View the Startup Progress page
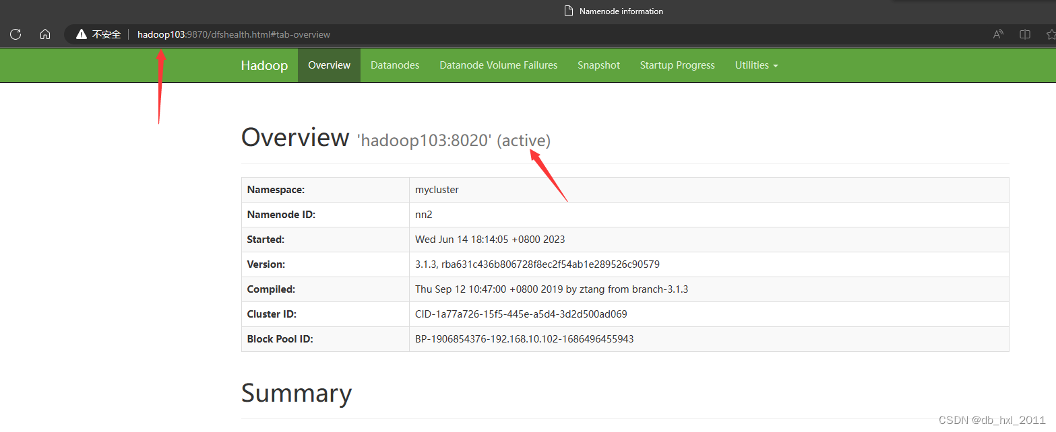Viewport: 1056px width, 432px height. click(x=677, y=65)
